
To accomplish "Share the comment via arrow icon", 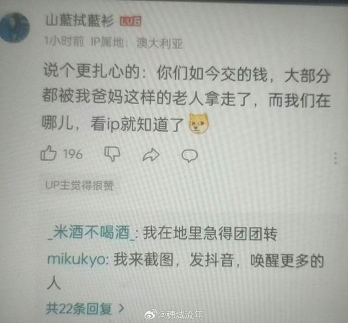I will tap(151, 155).
